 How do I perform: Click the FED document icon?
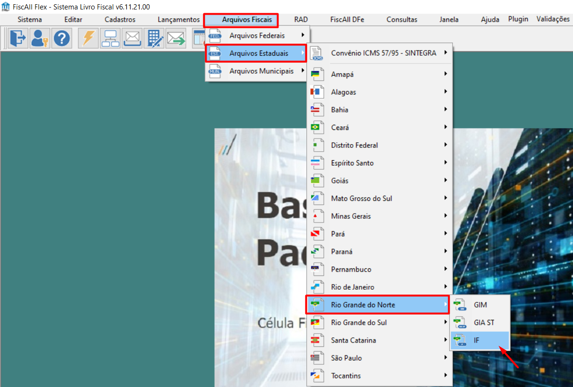click(215, 35)
